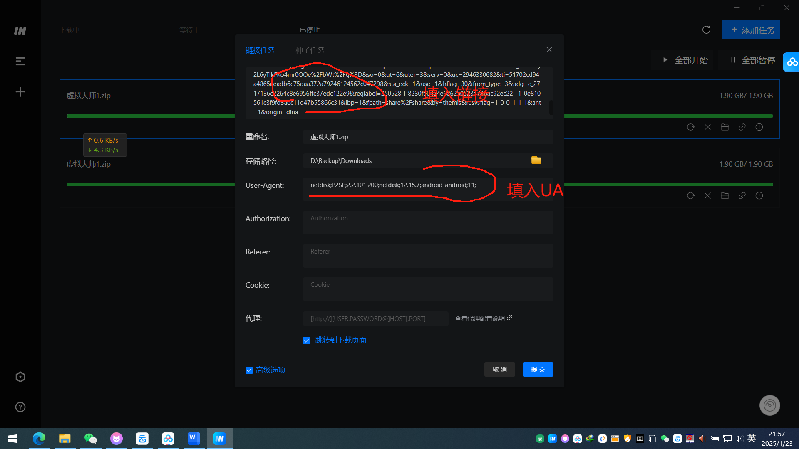
Task: Click the copy link icon for completed task
Action: [742, 196]
